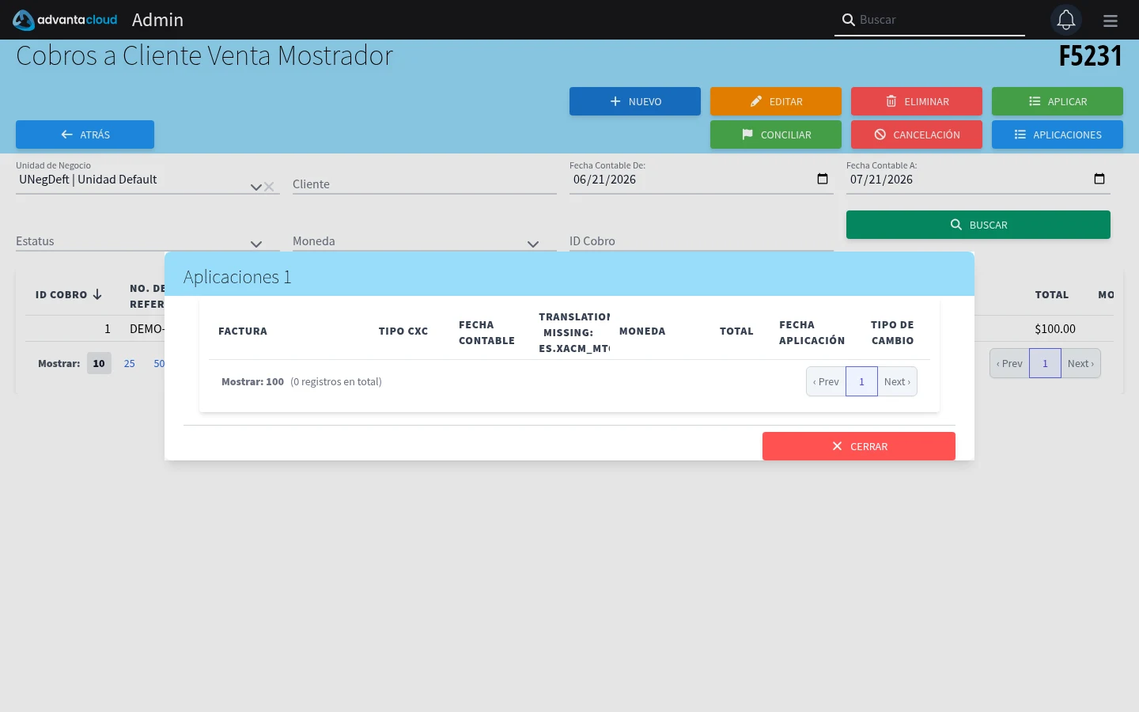The image size is (1139, 712).
Task: Expand the Estatus dropdown
Action: click(x=255, y=244)
